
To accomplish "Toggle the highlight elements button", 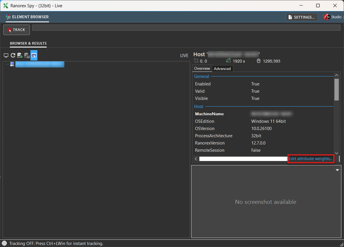I will [34, 55].
